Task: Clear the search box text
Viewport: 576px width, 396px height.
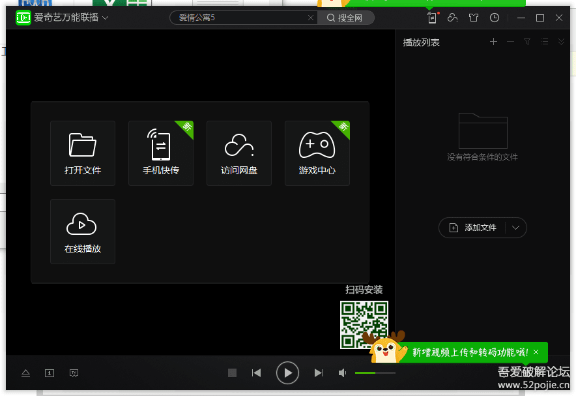Action: (311, 18)
